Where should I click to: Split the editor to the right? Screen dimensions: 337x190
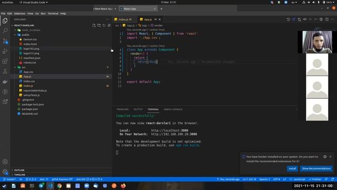tap(326, 20)
